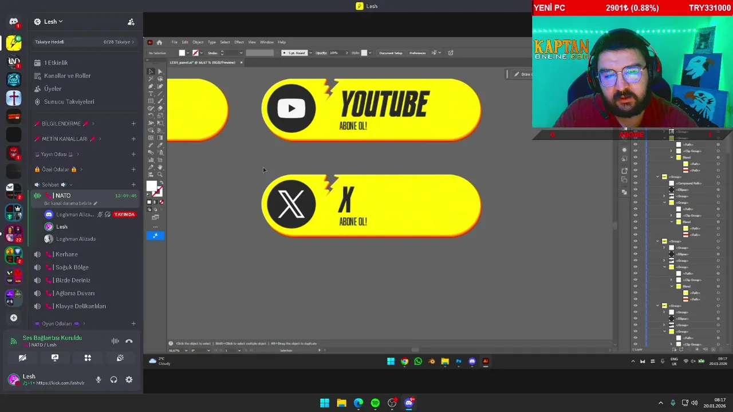Select the Line Segment tool
Viewport: 733px width, 412px height.
(x=160, y=94)
